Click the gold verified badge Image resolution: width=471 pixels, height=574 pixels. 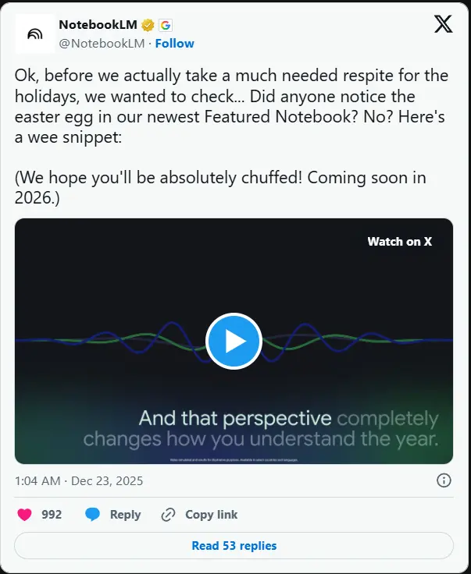pyautogui.click(x=146, y=25)
